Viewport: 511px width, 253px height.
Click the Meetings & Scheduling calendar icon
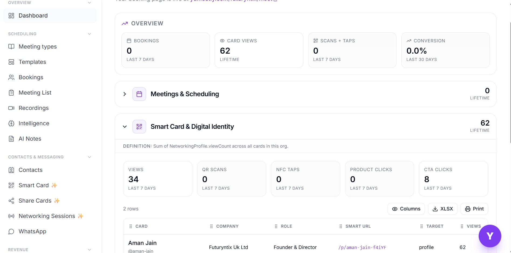tap(139, 94)
